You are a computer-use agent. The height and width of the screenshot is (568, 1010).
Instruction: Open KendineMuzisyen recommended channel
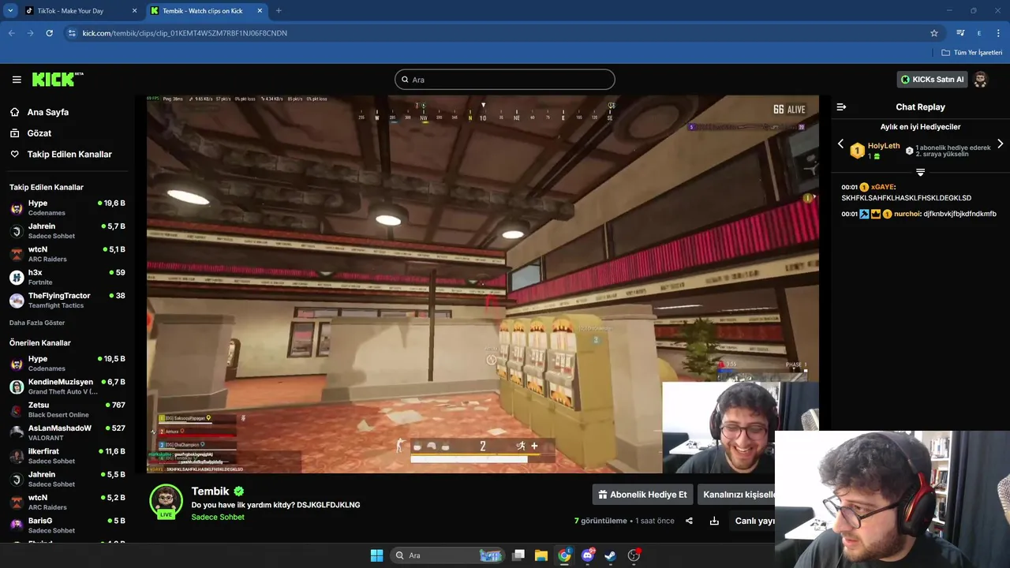(67, 387)
